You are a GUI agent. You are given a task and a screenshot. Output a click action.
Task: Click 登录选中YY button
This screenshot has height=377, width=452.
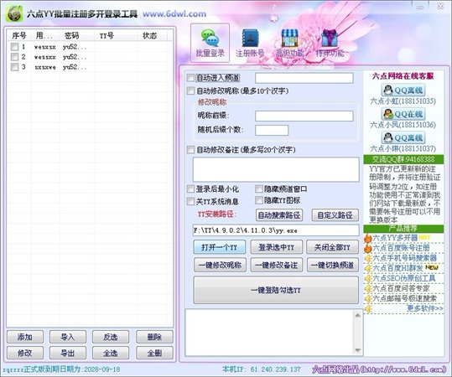point(276,247)
